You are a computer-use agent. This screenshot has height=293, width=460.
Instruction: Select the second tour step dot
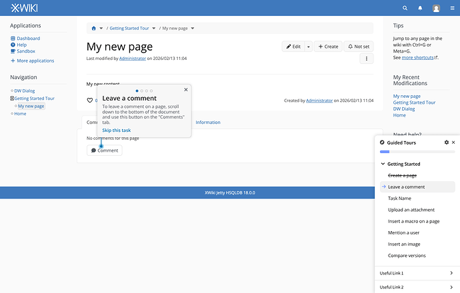[x=142, y=91]
